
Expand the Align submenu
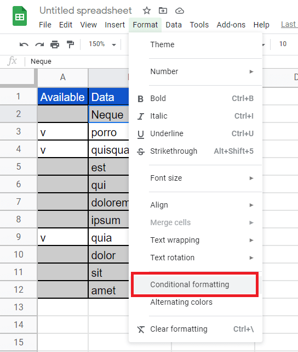click(196, 205)
